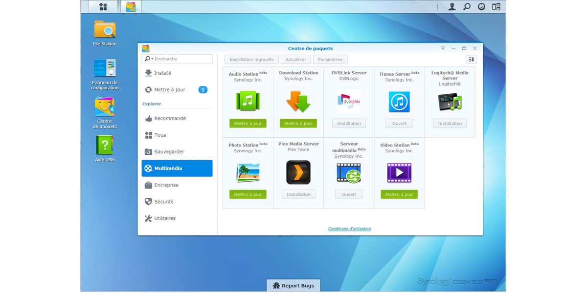This screenshot has height=293, width=587.
Task: Click the DVBLink Server package icon
Action: [349, 101]
